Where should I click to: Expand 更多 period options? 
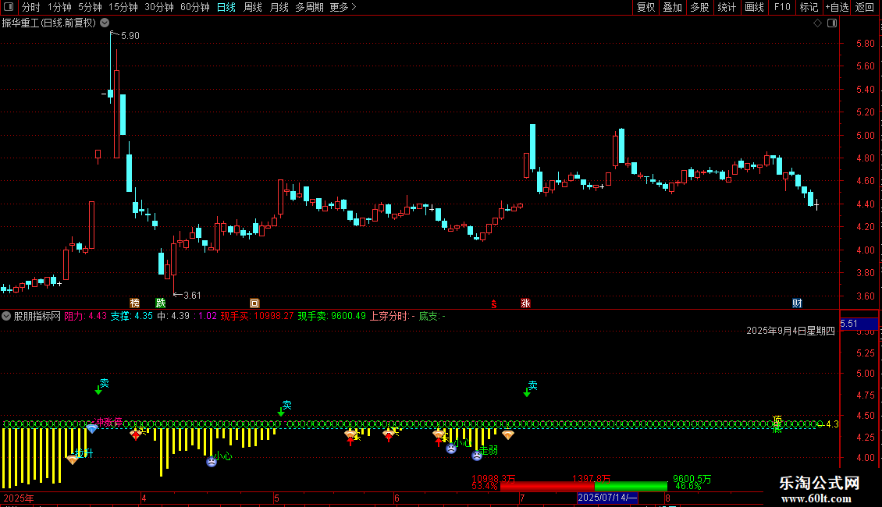coord(343,7)
